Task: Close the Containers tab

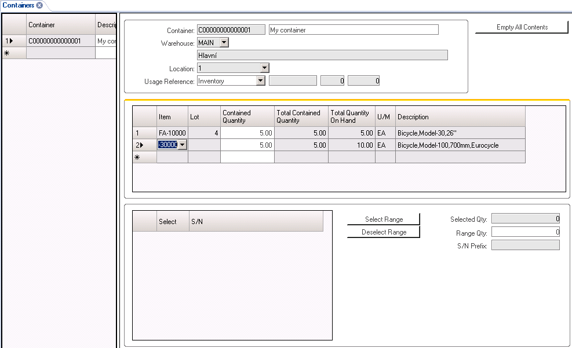Action: [x=39, y=5]
